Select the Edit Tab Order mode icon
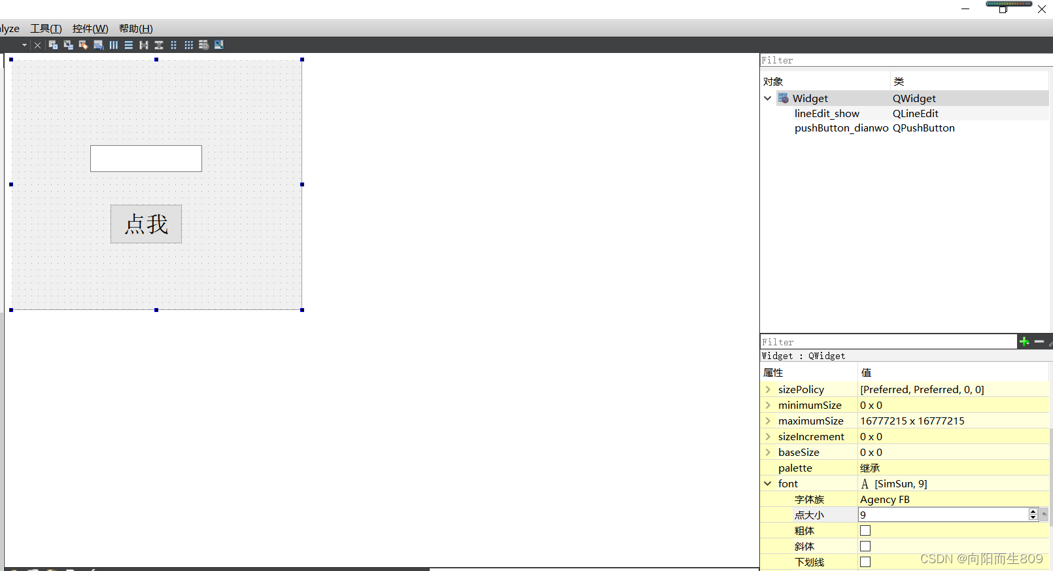 coord(98,45)
